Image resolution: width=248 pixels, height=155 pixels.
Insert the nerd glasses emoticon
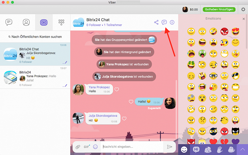coord(213,76)
